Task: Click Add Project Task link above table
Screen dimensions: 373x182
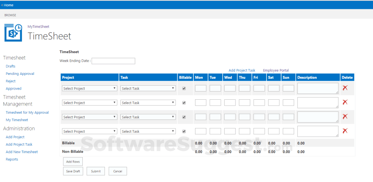Action: coord(242,70)
